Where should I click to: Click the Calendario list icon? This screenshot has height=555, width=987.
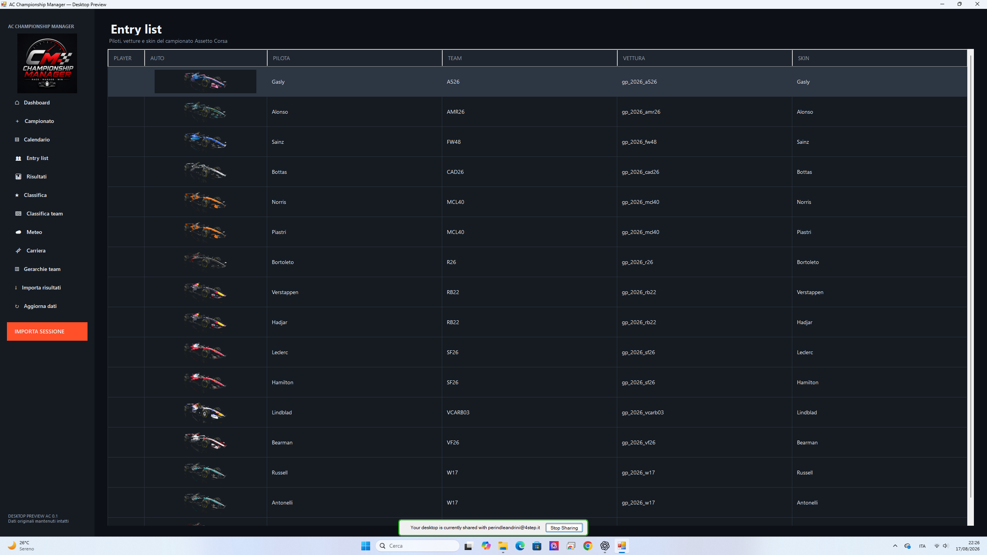point(17,140)
